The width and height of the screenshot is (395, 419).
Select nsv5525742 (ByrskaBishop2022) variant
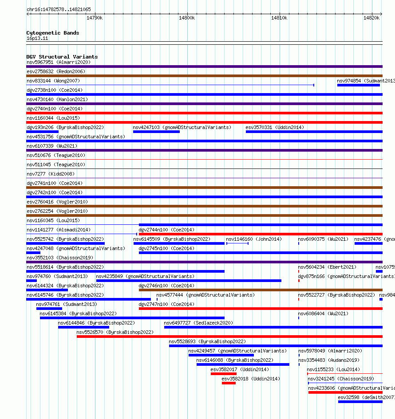65,239
